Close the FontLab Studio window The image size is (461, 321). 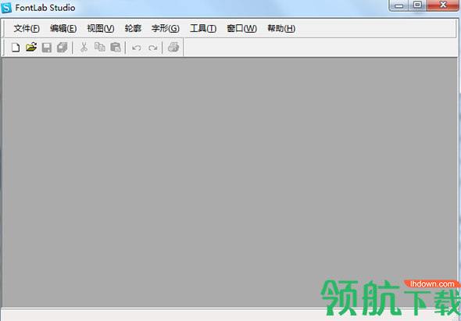pos(443,5)
